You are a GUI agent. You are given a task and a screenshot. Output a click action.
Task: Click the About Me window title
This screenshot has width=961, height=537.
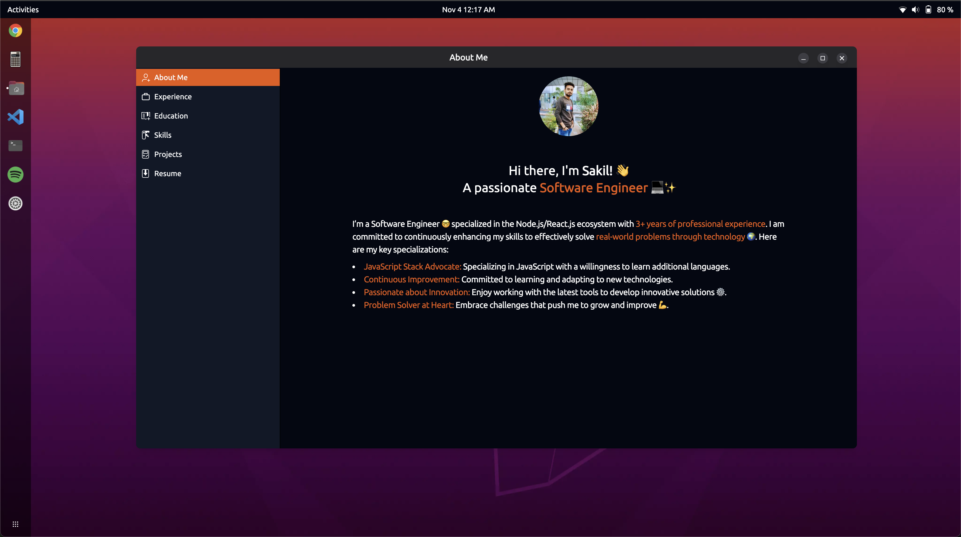pos(468,57)
